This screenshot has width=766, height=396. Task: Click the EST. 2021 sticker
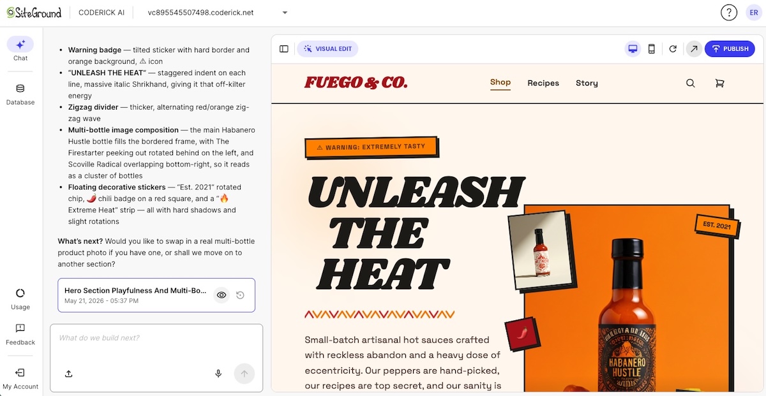coord(717,226)
